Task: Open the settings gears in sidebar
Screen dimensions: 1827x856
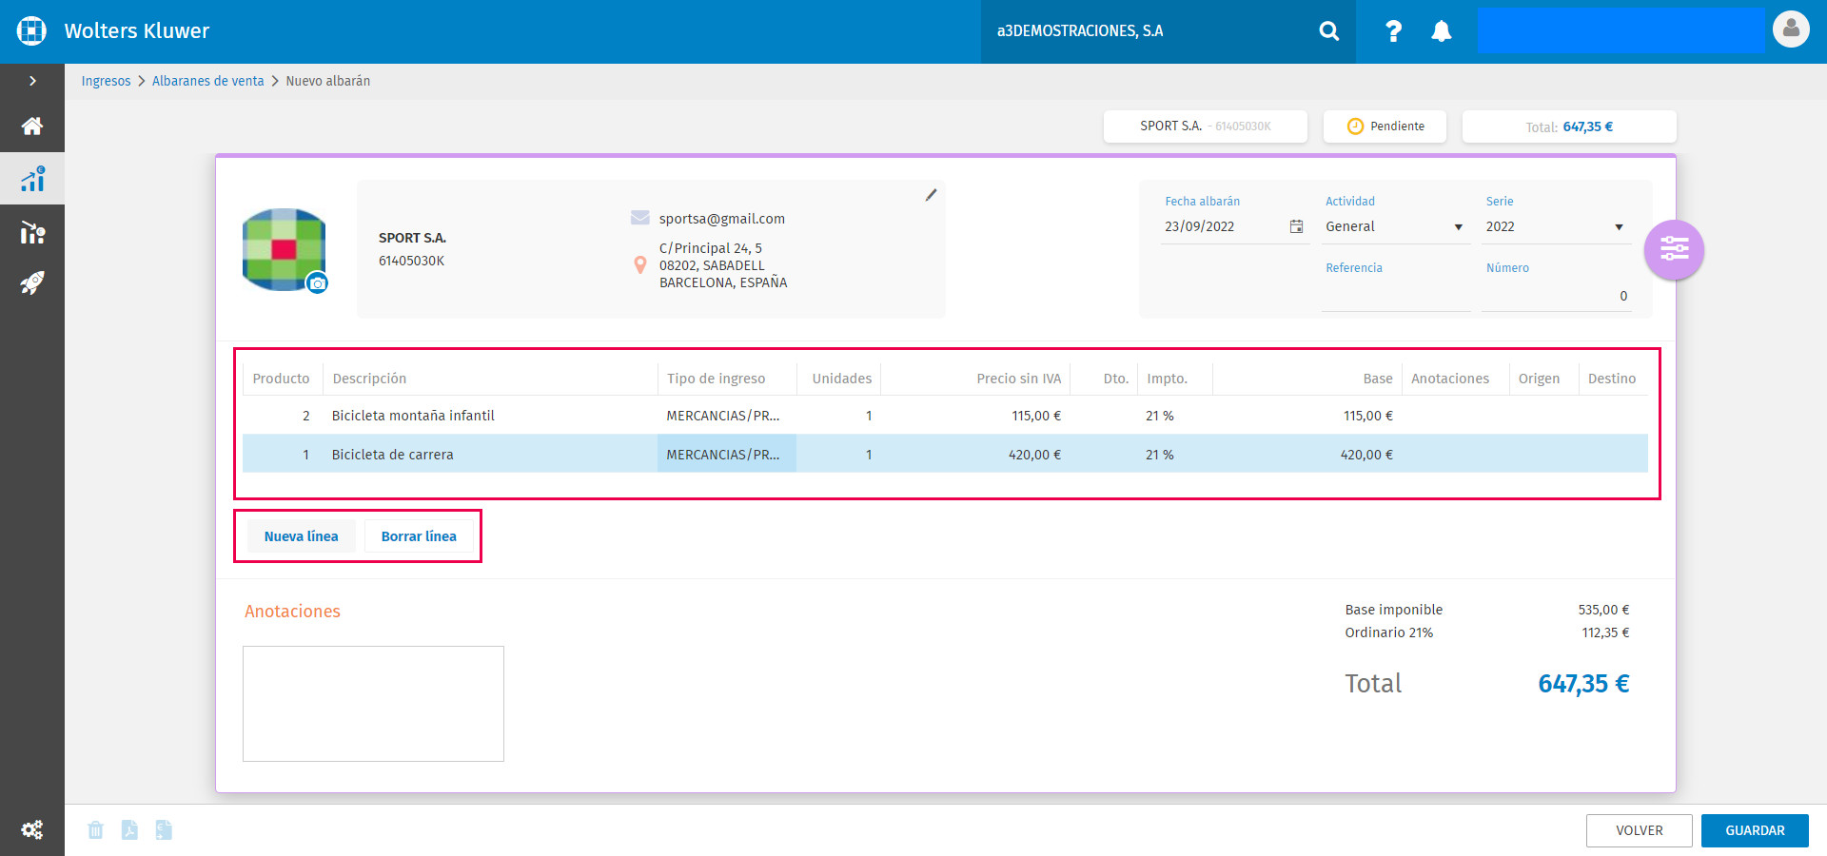Action: 32,829
